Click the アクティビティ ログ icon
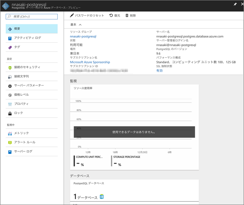Screen dimensions: 244x205 pyautogui.click(x=10, y=38)
